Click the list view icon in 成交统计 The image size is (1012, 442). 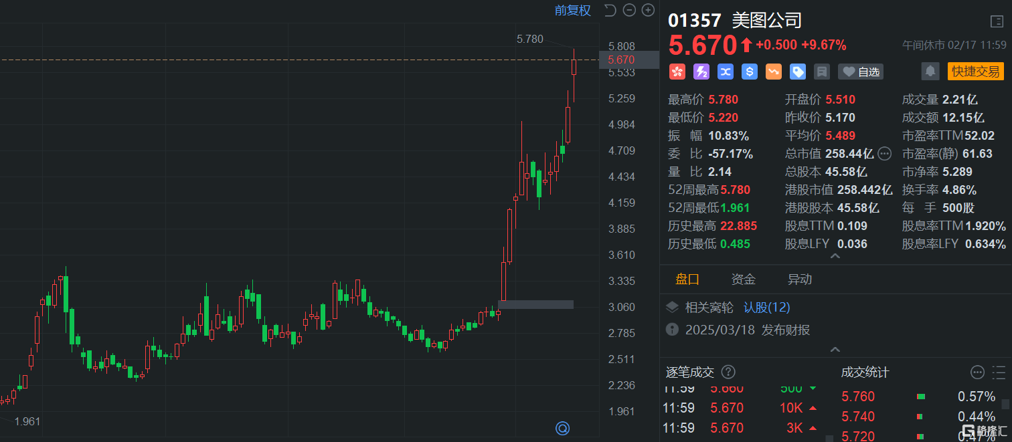(x=999, y=372)
